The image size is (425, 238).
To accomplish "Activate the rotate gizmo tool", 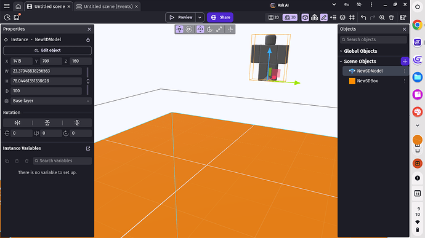I will pyautogui.click(x=209, y=30).
